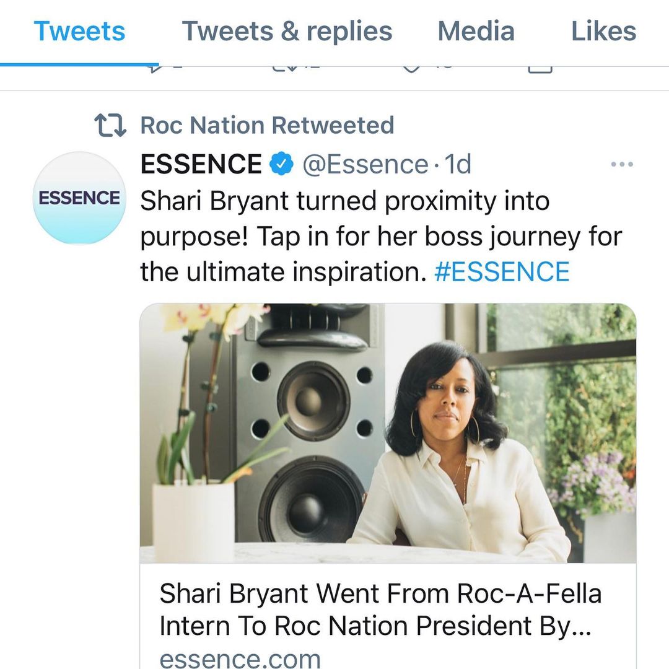Tap the ESSENCE profile avatar
Screen dimensions: 669x669
[79, 198]
